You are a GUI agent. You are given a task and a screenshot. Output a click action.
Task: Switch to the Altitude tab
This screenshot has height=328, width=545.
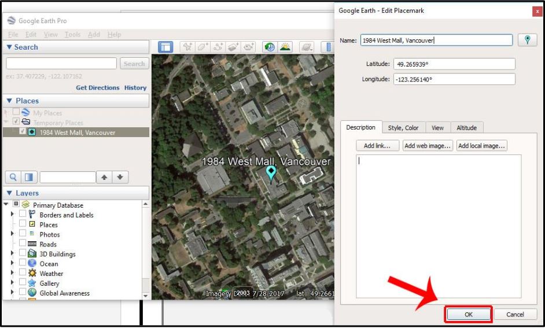point(466,127)
